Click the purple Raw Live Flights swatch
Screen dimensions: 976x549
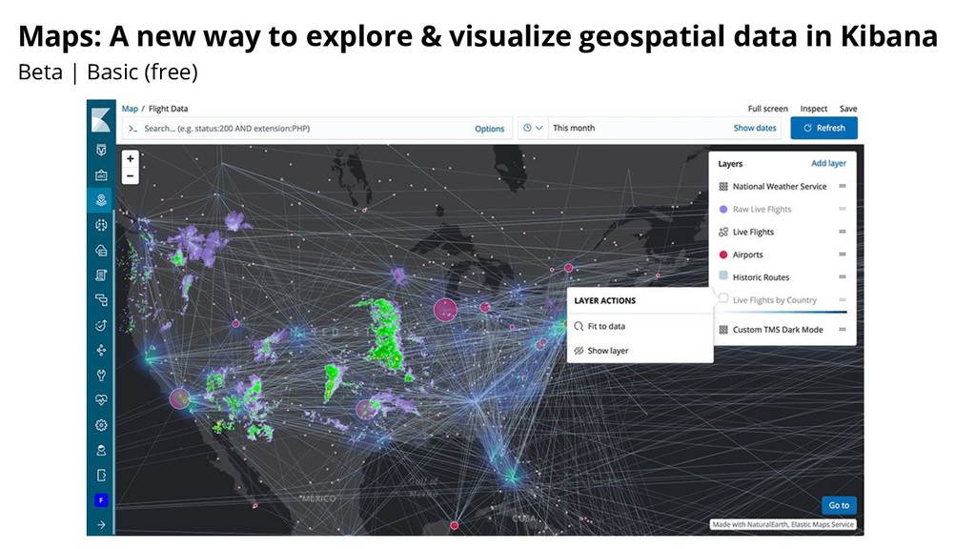coord(723,209)
